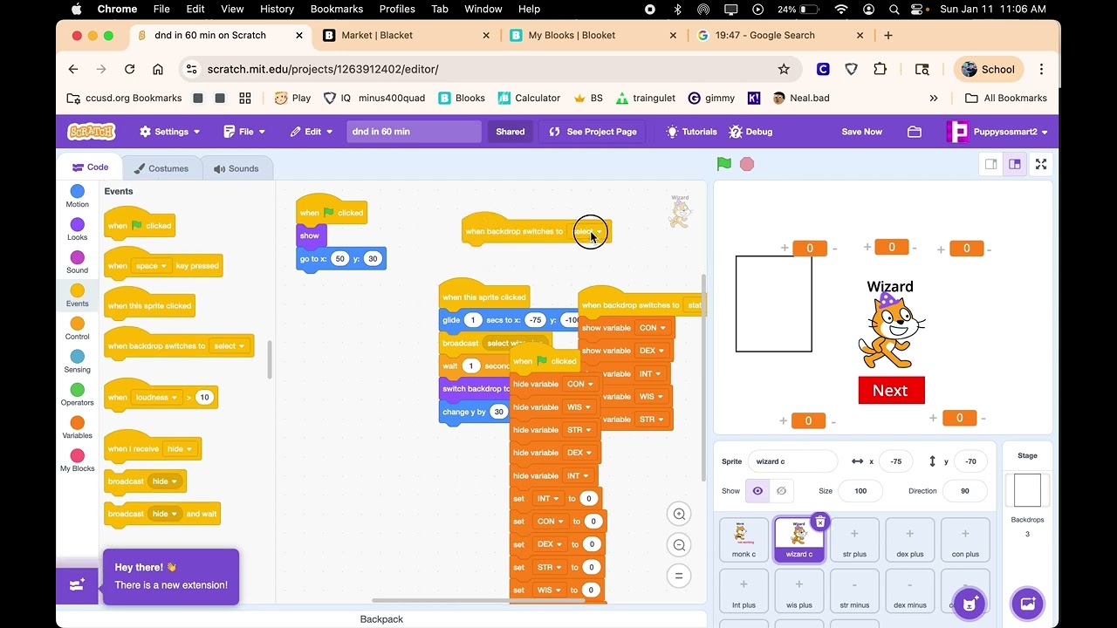
Task: Open the add extension button
Action: point(77,585)
